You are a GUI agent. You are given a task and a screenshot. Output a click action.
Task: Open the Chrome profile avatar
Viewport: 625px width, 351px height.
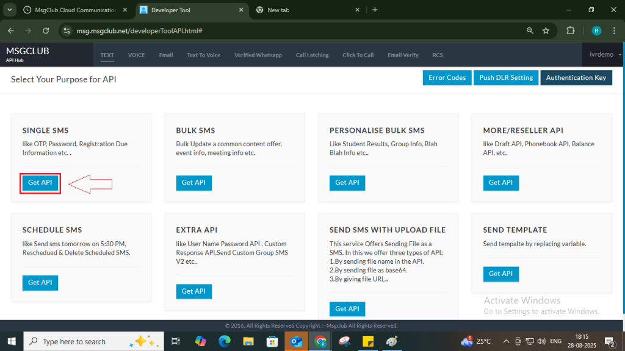point(596,30)
